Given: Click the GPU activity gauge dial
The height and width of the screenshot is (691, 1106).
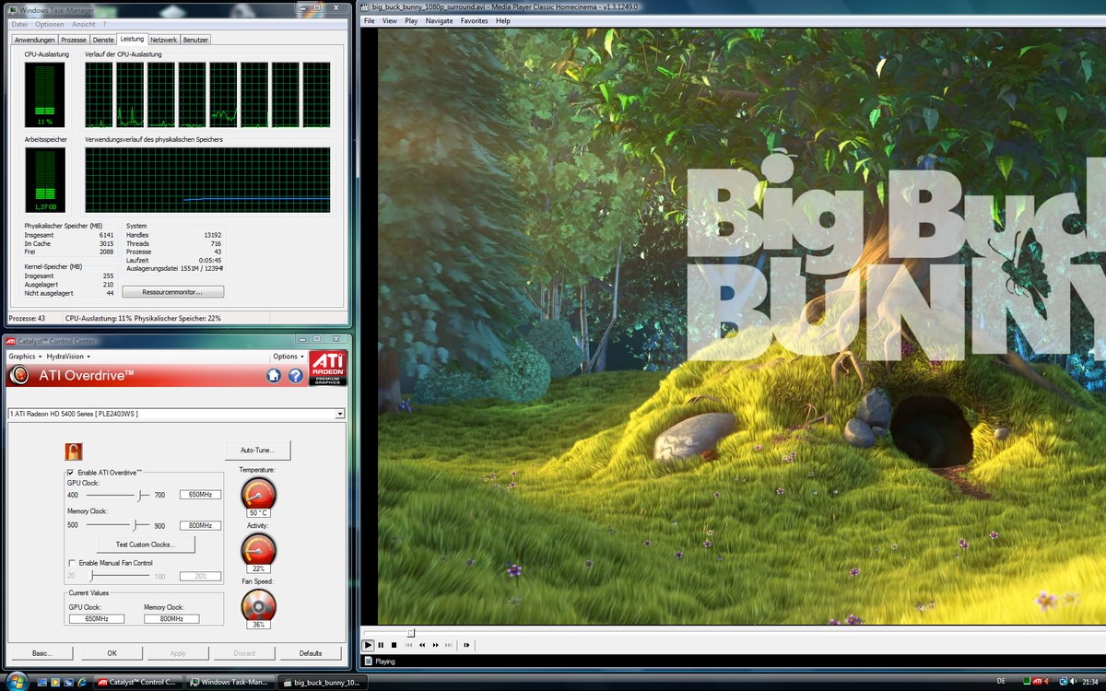Looking at the screenshot, I should 258,550.
